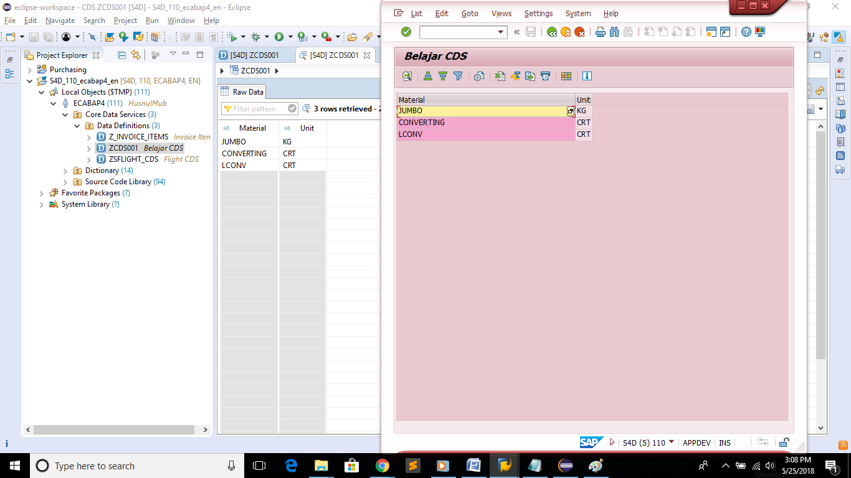Click Link with Editor in Project Explorer

[136, 55]
